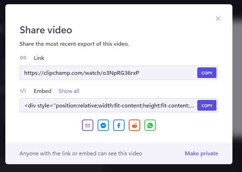Click the 'Share video' heading

coord(46,30)
